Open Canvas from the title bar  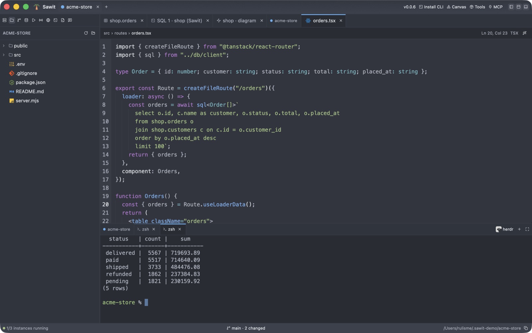(x=457, y=7)
